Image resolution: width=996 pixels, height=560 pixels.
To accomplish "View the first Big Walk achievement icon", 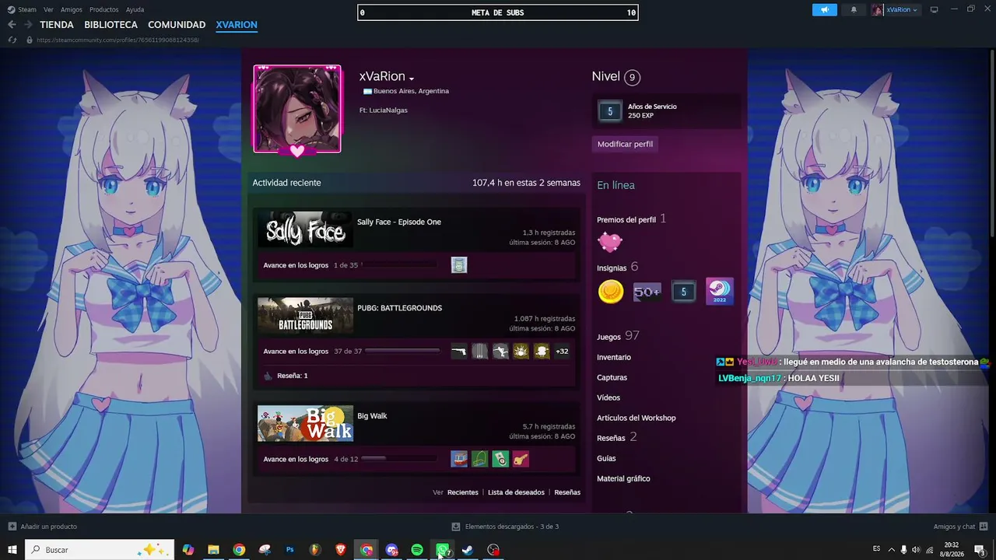I will pyautogui.click(x=459, y=459).
